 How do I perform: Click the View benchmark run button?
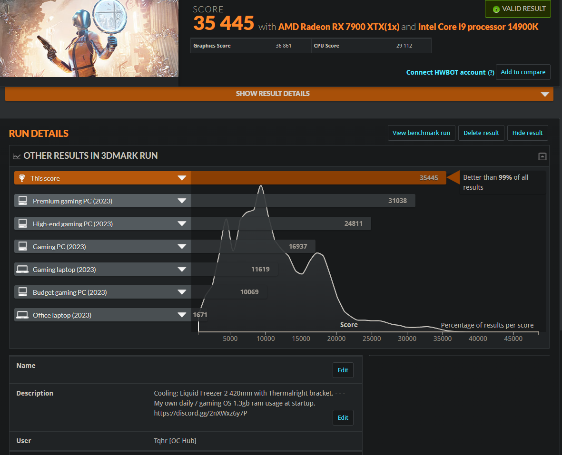coord(421,133)
